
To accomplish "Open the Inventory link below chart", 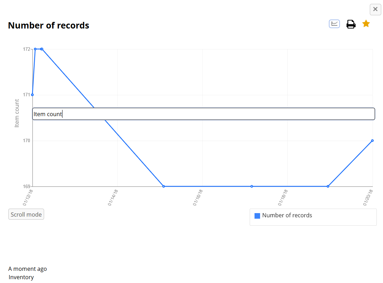I will pyautogui.click(x=21, y=277).
